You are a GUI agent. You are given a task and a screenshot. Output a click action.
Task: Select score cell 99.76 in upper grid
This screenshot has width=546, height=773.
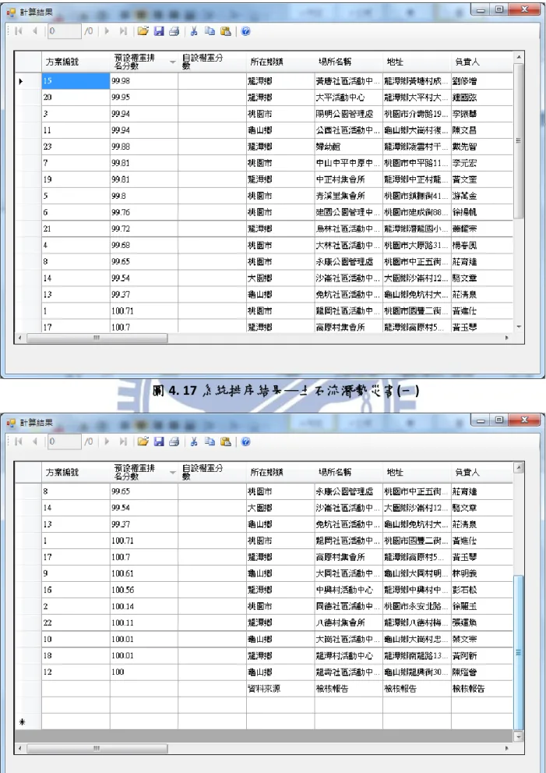click(144, 212)
